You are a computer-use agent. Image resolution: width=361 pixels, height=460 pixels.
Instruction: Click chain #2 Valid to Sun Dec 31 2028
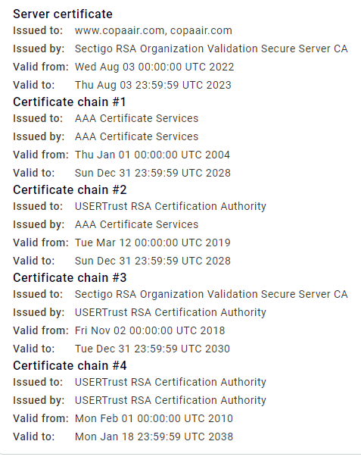point(153,261)
